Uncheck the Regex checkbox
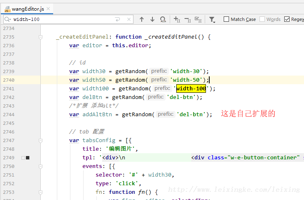This screenshot has width=304, height=200. point(287,19)
